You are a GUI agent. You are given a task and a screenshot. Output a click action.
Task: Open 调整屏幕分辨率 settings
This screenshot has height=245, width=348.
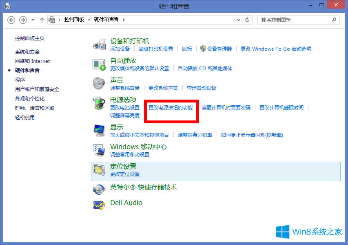click(195, 135)
